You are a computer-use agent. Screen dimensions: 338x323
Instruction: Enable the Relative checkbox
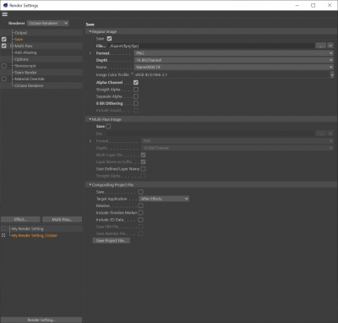(x=140, y=205)
